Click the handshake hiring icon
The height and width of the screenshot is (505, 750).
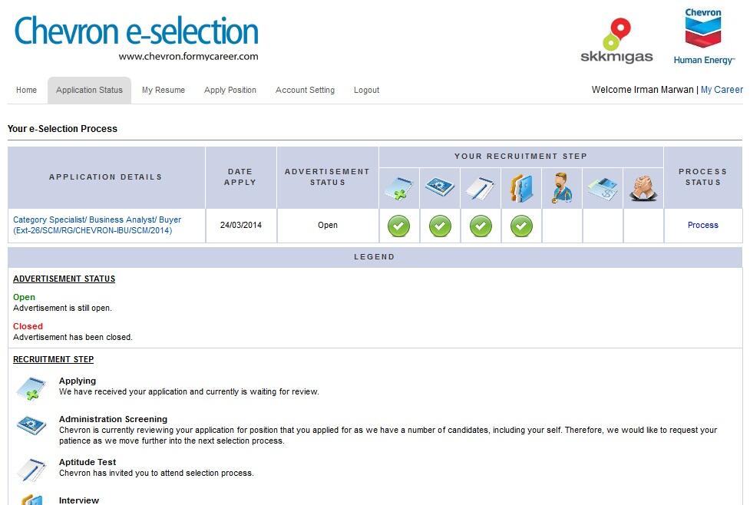pyautogui.click(x=643, y=188)
